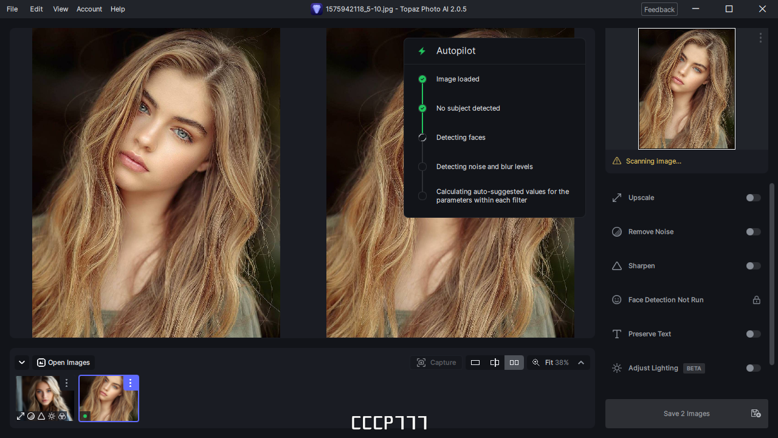Click the Sharpen triangle icon

click(617, 266)
